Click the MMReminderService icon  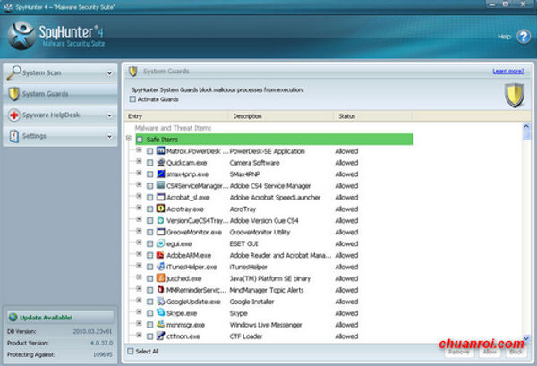click(x=160, y=290)
